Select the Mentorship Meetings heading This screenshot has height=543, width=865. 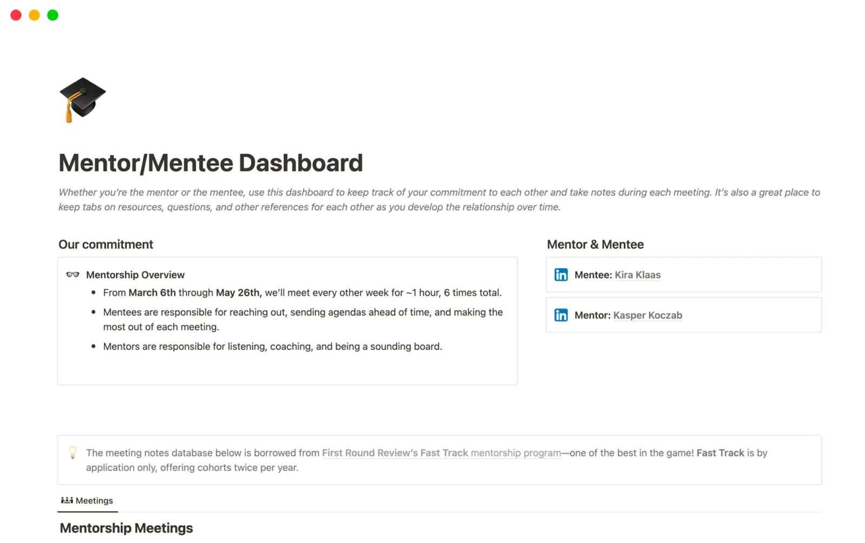click(x=125, y=528)
